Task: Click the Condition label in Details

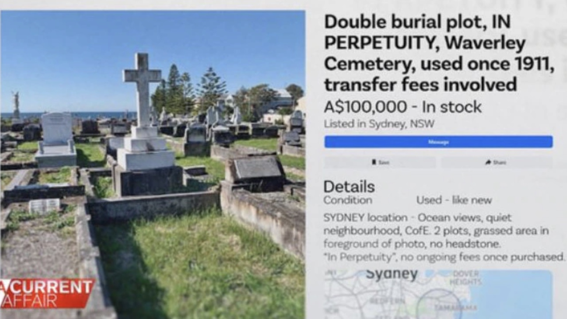Action: point(348,200)
